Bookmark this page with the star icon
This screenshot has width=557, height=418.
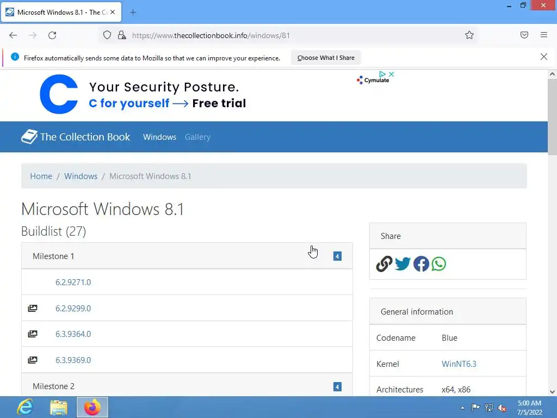pyautogui.click(x=469, y=35)
